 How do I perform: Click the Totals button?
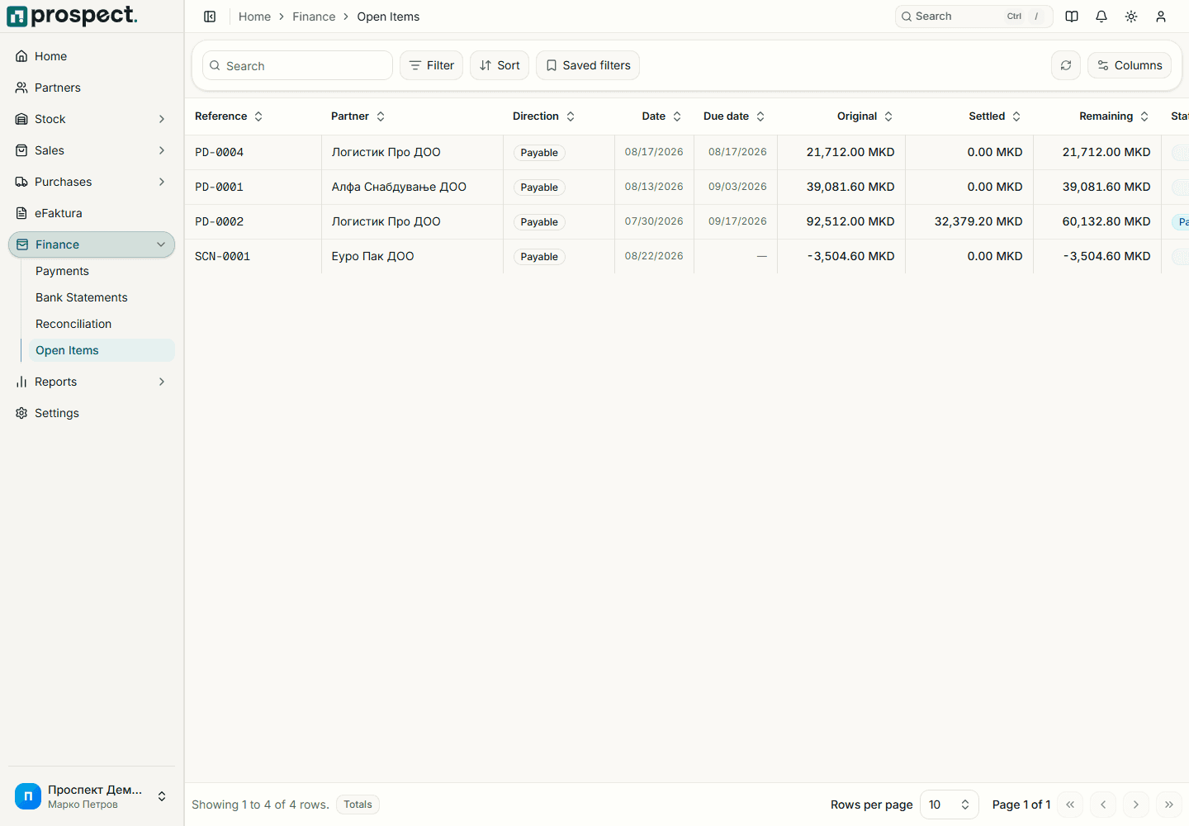click(x=358, y=805)
